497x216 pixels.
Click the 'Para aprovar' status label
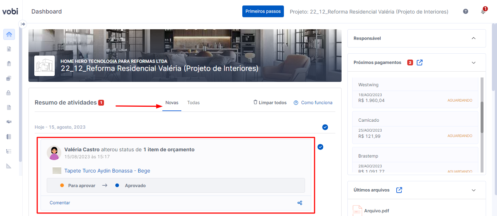pos(82,186)
